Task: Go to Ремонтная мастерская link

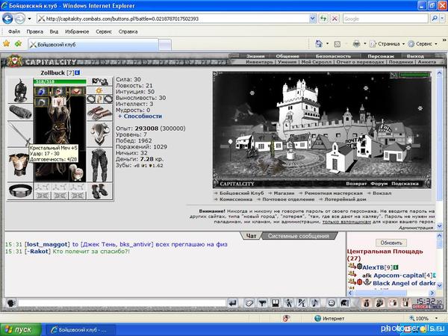Action: pos(334,193)
